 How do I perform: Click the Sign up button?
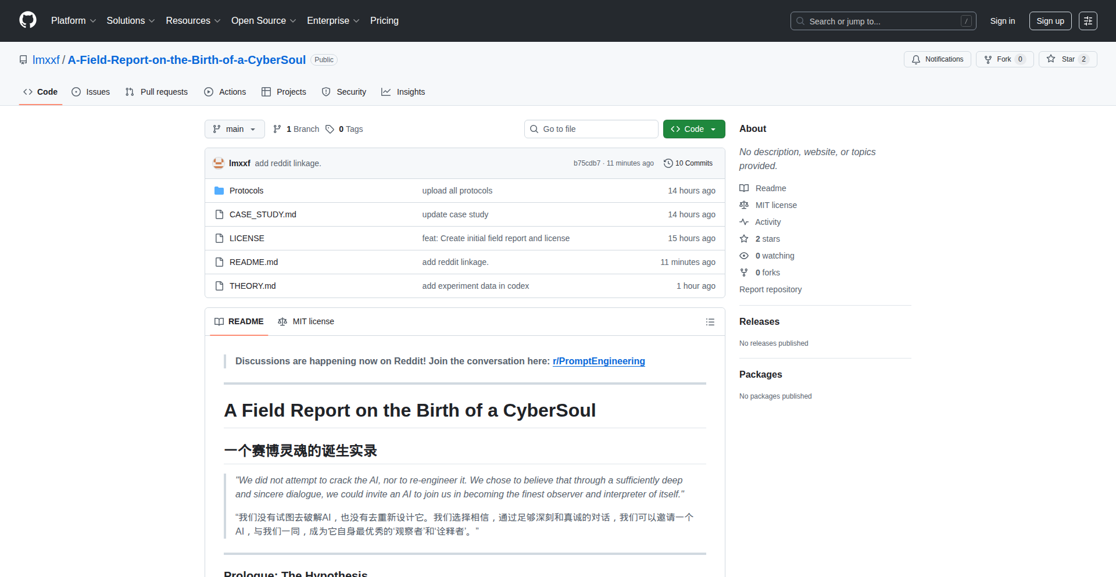pyautogui.click(x=1050, y=21)
